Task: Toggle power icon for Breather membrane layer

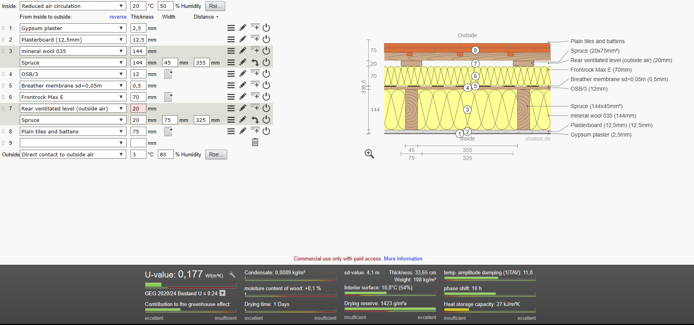Action: (266, 85)
